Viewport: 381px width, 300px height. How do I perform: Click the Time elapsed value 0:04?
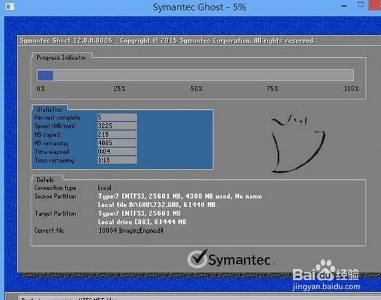tap(117, 152)
